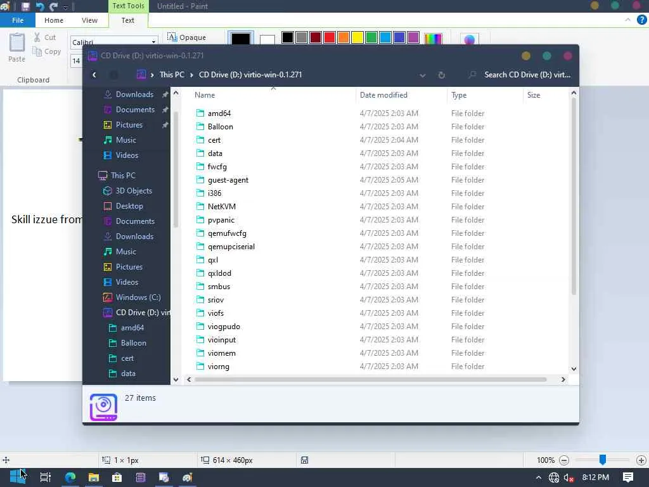This screenshot has width=649, height=487.
Task: Open Desktop in the navigation pane
Action: [x=129, y=206]
